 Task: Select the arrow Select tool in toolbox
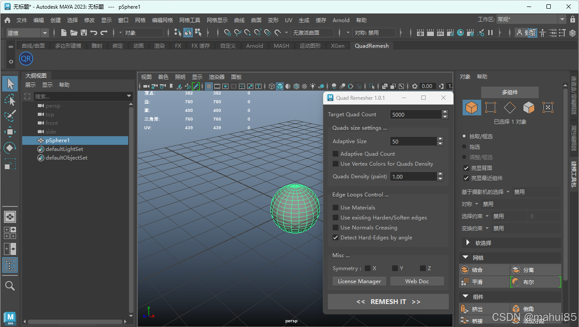pos(10,84)
